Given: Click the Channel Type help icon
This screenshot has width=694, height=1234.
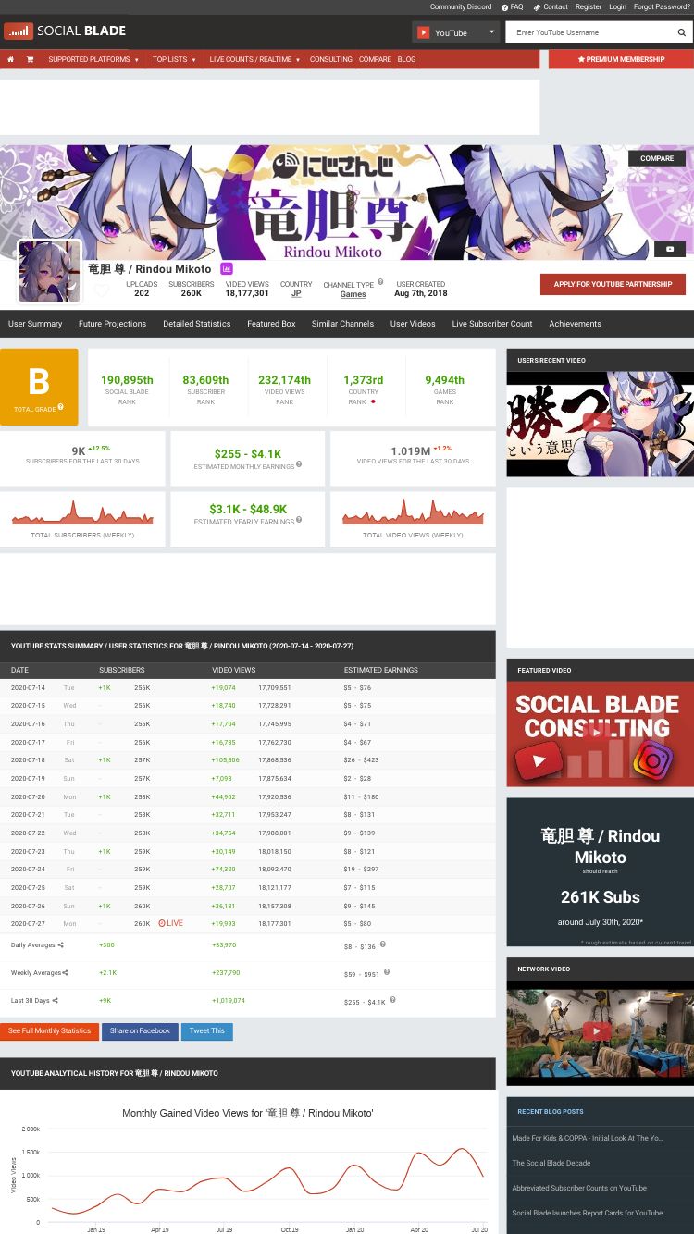Looking at the screenshot, I should [x=380, y=282].
